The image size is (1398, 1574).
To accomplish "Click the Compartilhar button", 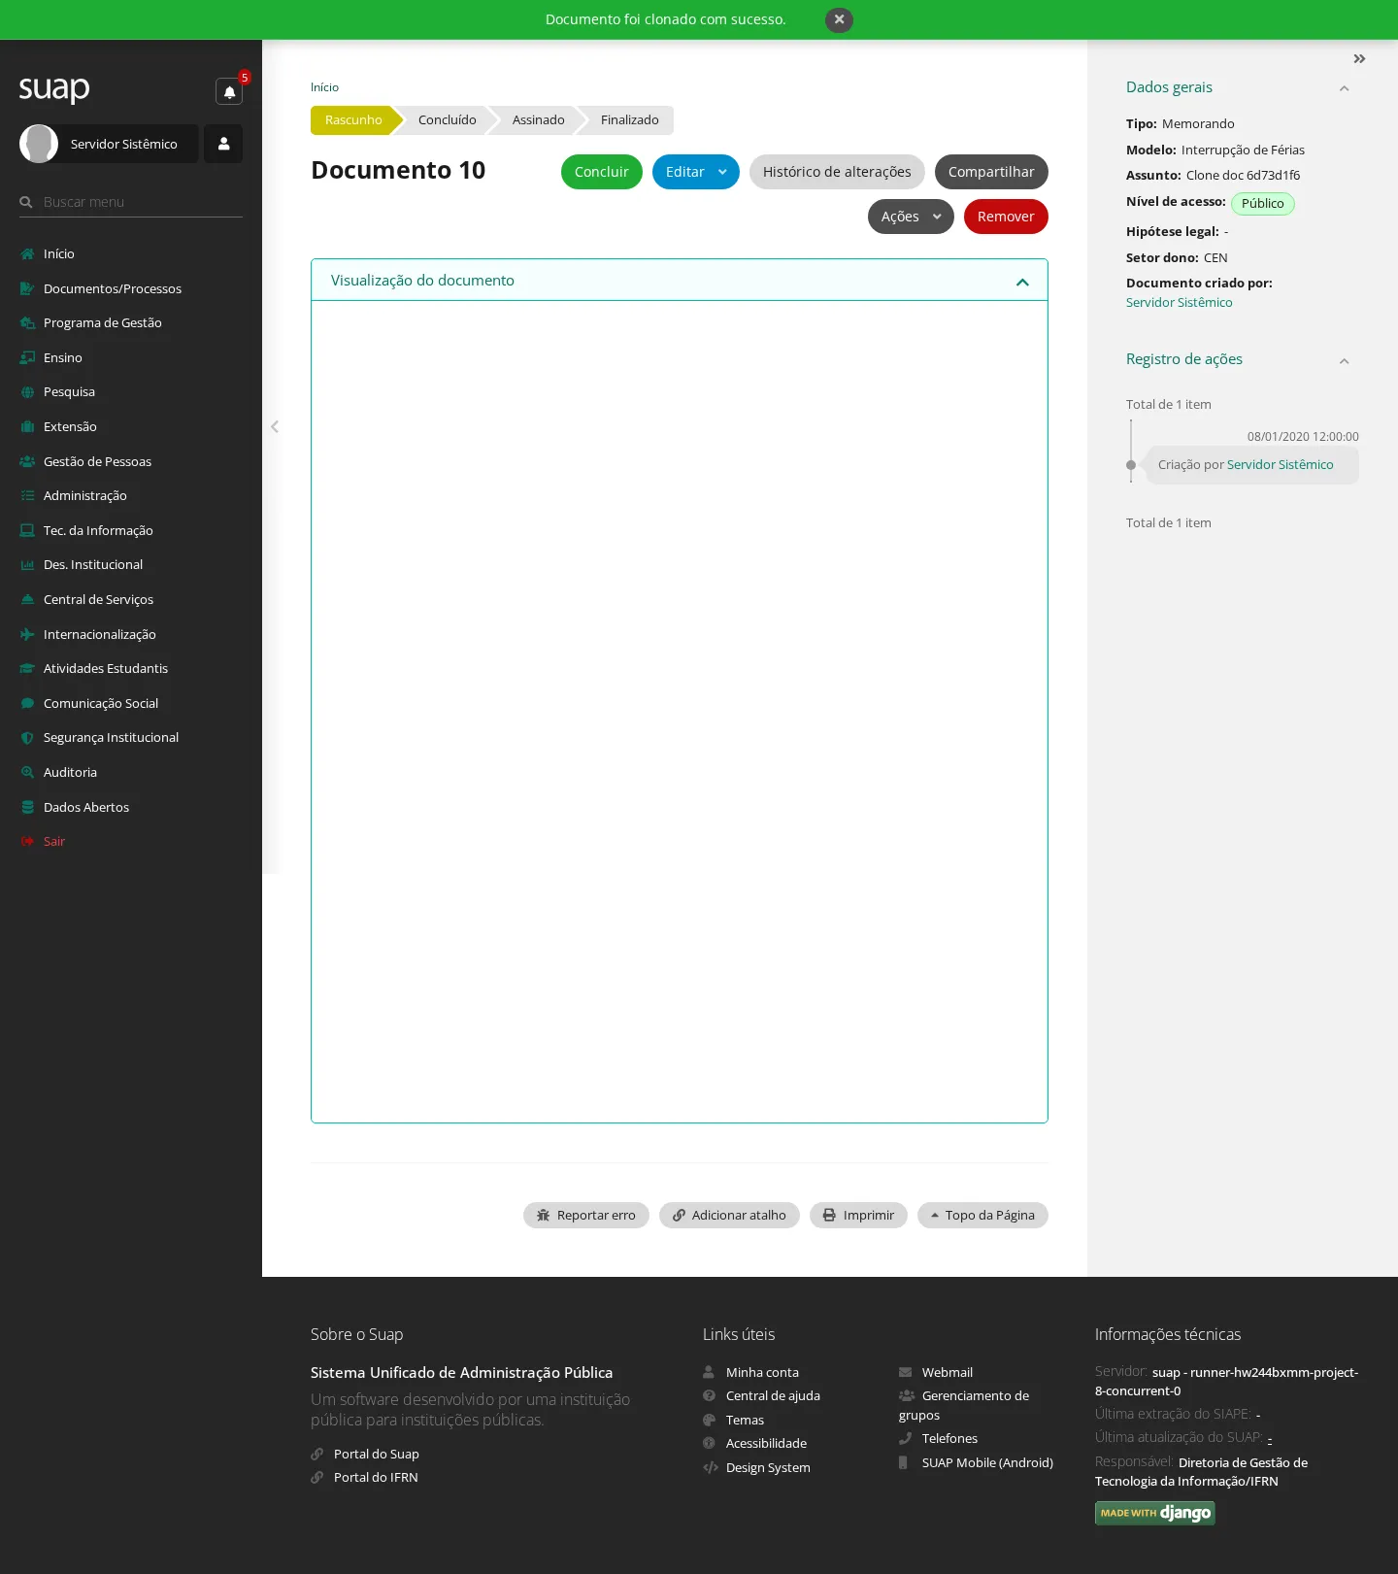I will pos(991,172).
